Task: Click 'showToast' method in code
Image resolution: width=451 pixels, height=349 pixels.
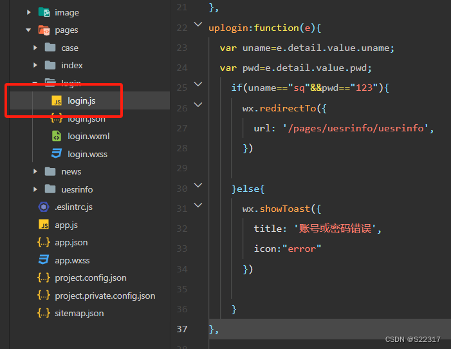Action: click(x=285, y=209)
